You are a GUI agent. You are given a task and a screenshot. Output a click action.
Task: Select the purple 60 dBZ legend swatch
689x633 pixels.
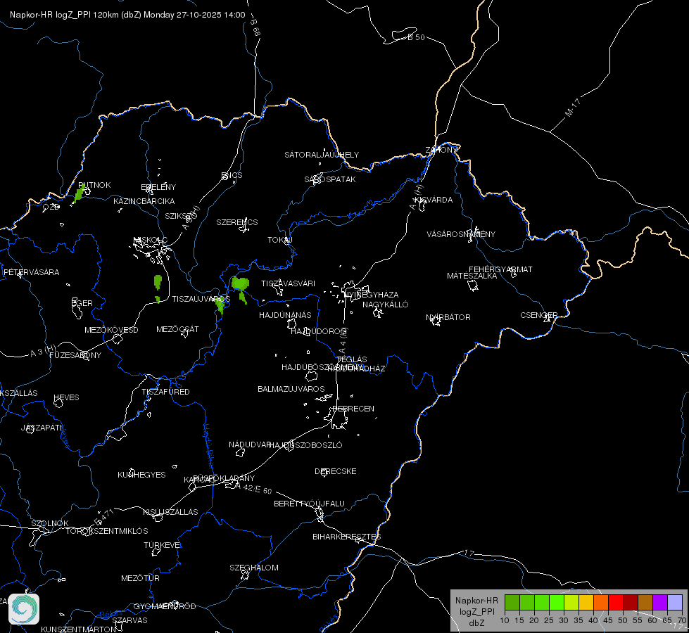(x=660, y=602)
